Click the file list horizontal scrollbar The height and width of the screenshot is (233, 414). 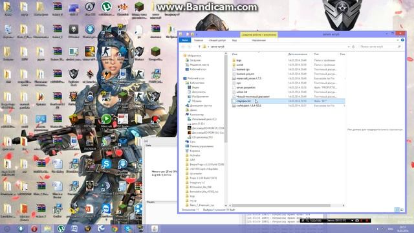281,205
